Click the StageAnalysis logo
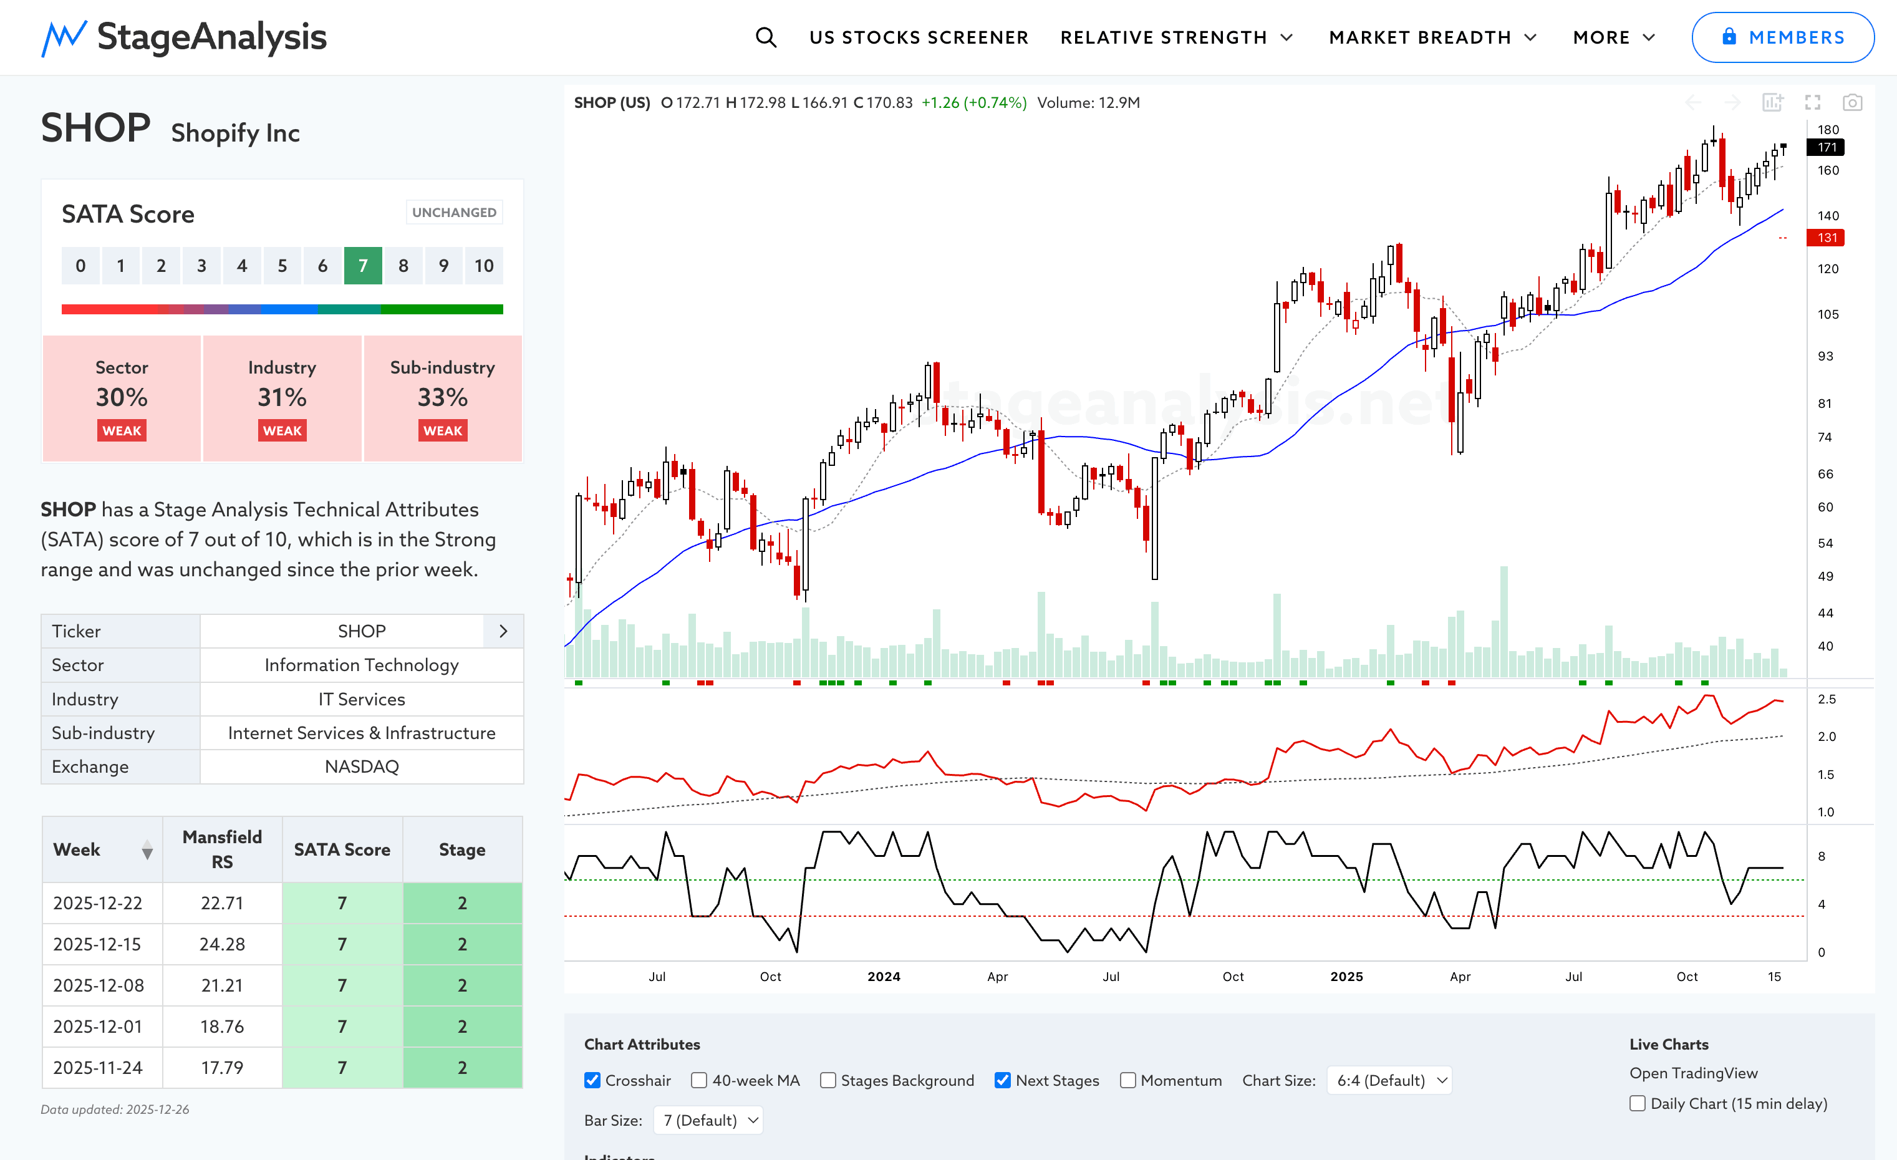Image resolution: width=1897 pixels, height=1160 pixels. pos(184,37)
